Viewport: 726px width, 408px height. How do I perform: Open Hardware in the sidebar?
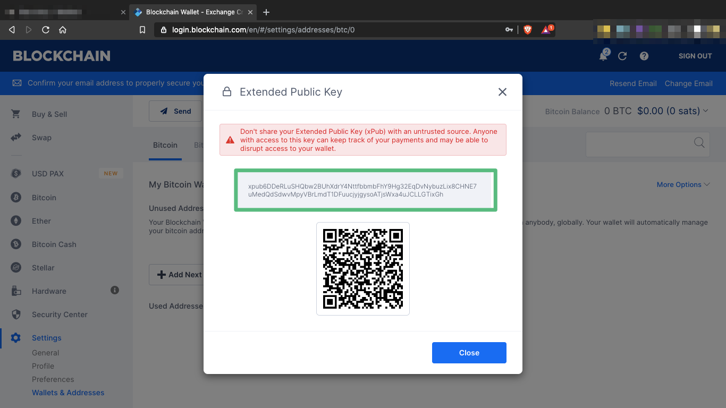[49, 291]
